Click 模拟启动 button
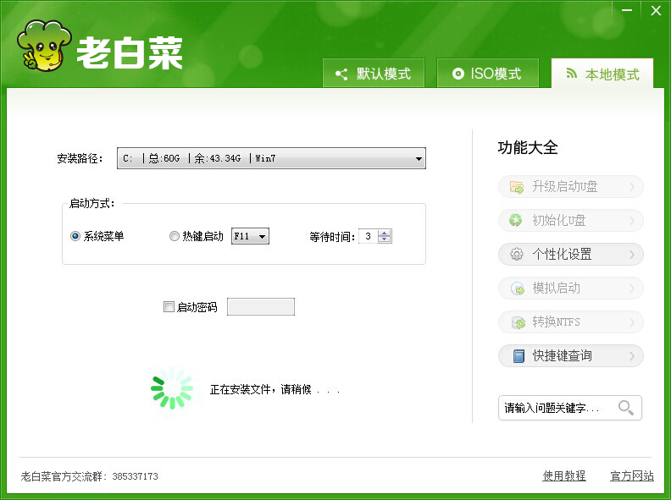 tap(571, 288)
